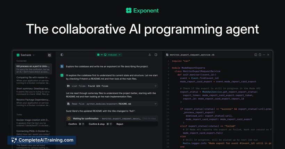Toggle the right side panel icon in chat header

[156, 55]
